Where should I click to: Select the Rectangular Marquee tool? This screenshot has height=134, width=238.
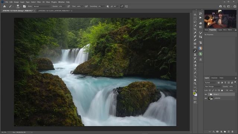click(195, 18)
